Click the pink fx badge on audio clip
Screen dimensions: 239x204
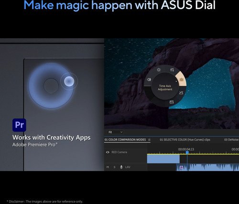pyautogui.click(x=181, y=168)
